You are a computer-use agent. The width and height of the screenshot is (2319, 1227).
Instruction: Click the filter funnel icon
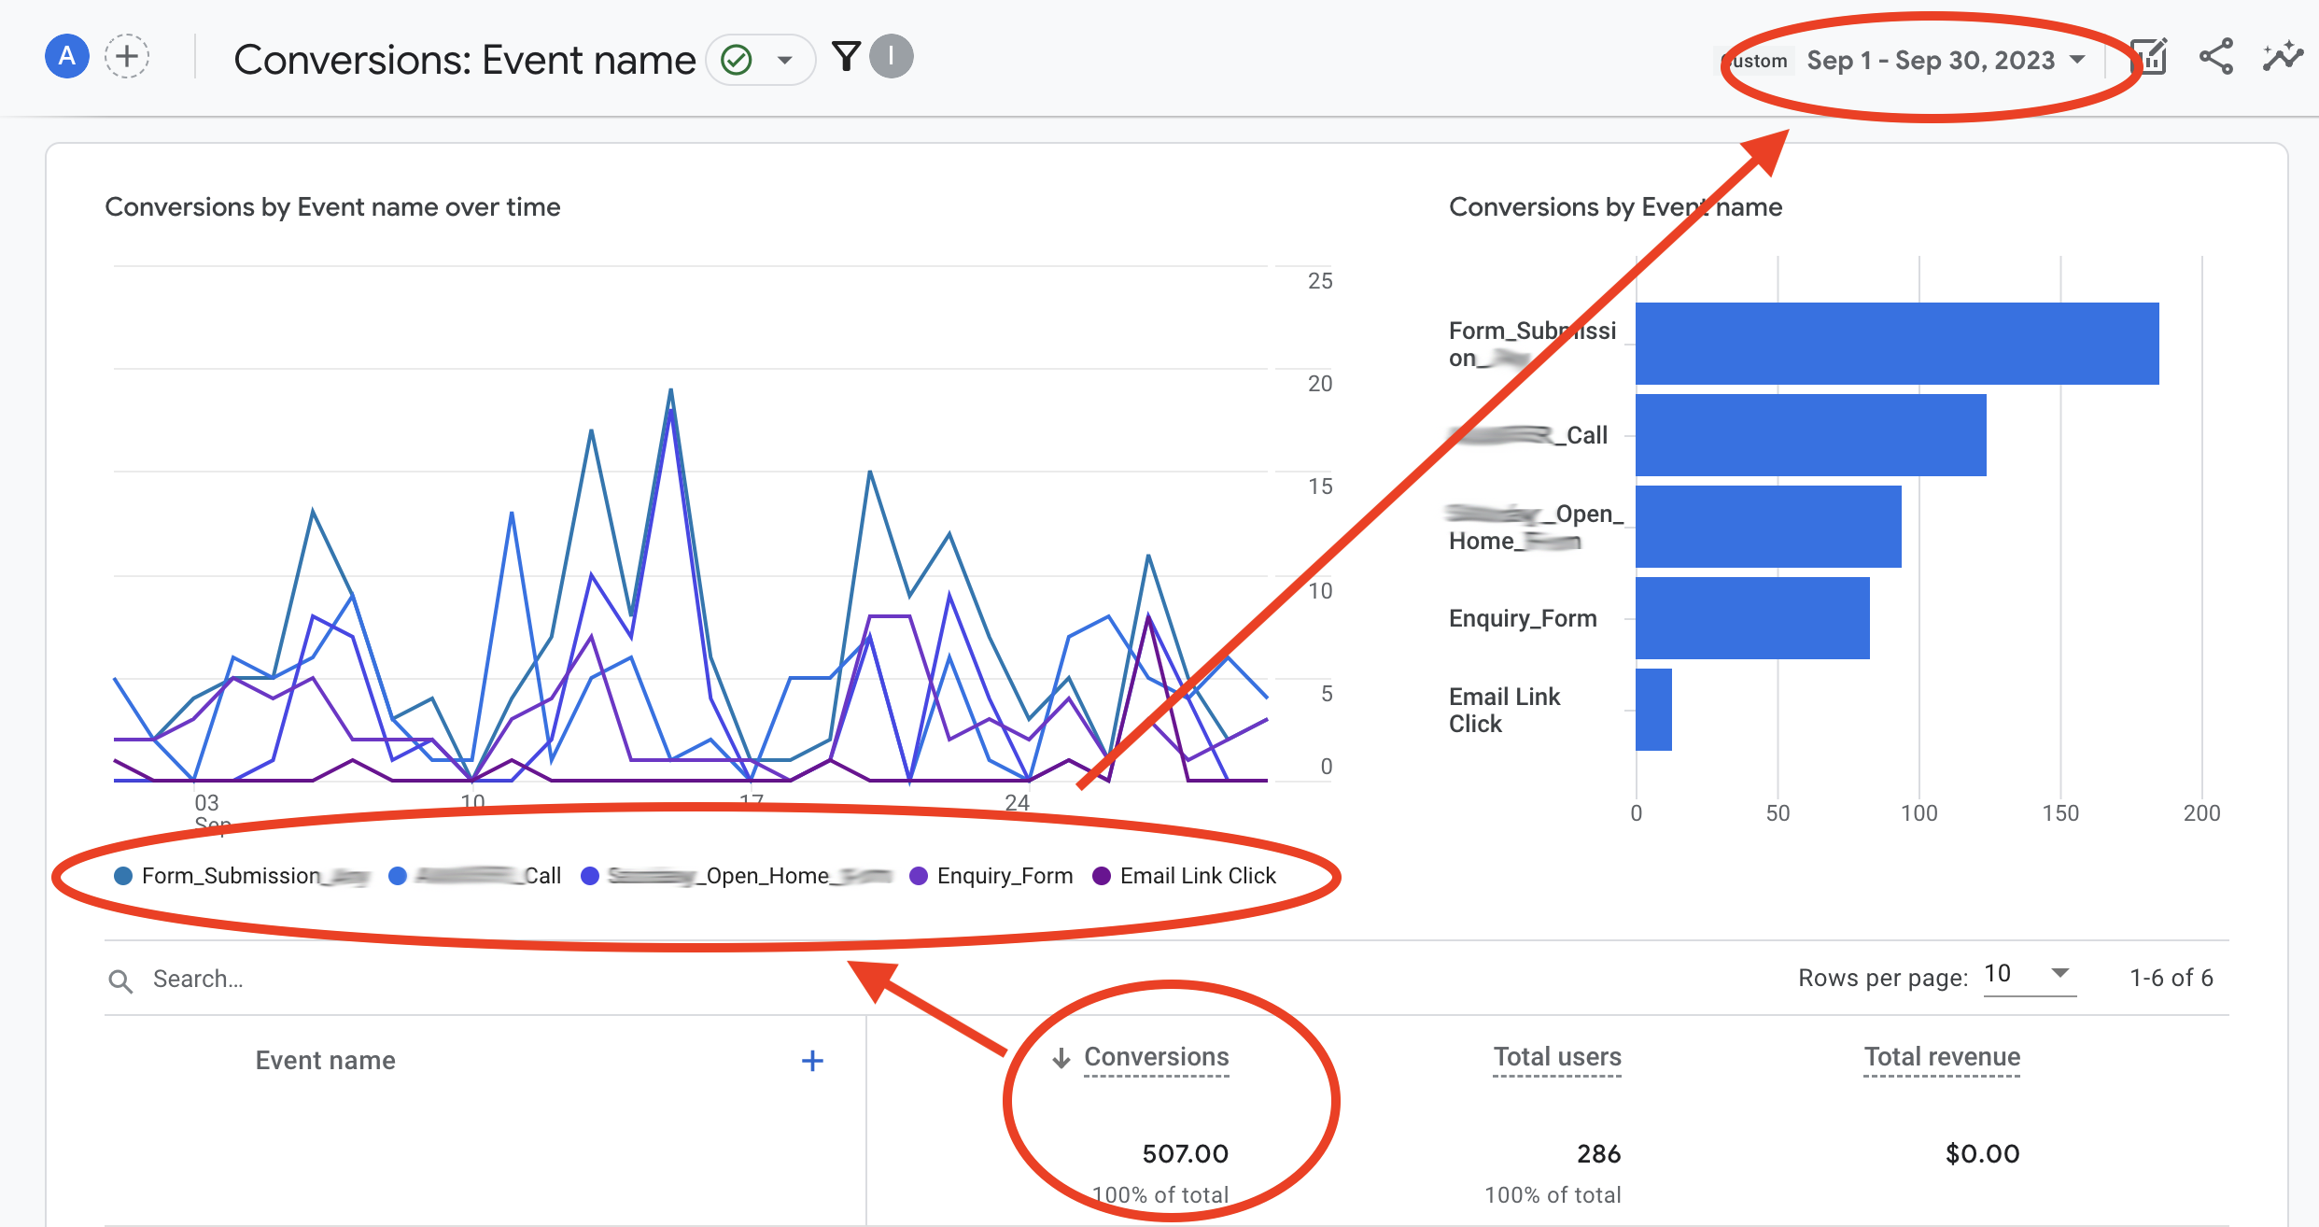click(x=846, y=57)
